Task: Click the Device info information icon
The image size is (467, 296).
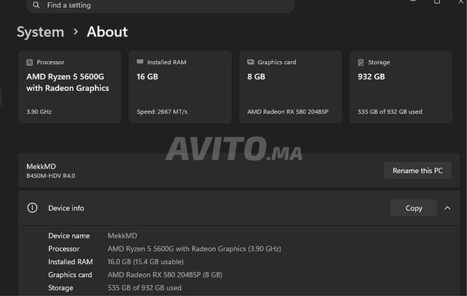Action: coord(32,208)
